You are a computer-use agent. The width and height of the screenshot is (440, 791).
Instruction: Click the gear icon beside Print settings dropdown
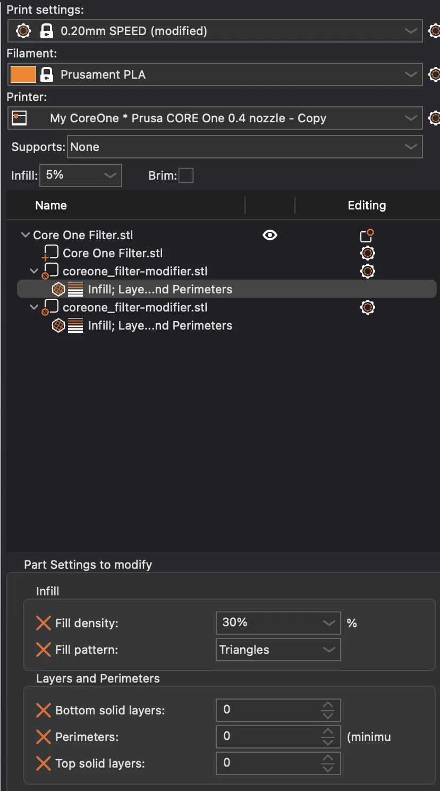pyautogui.click(x=434, y=31)
